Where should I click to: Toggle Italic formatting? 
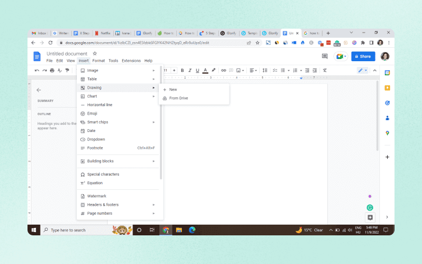tap(190, 71)
